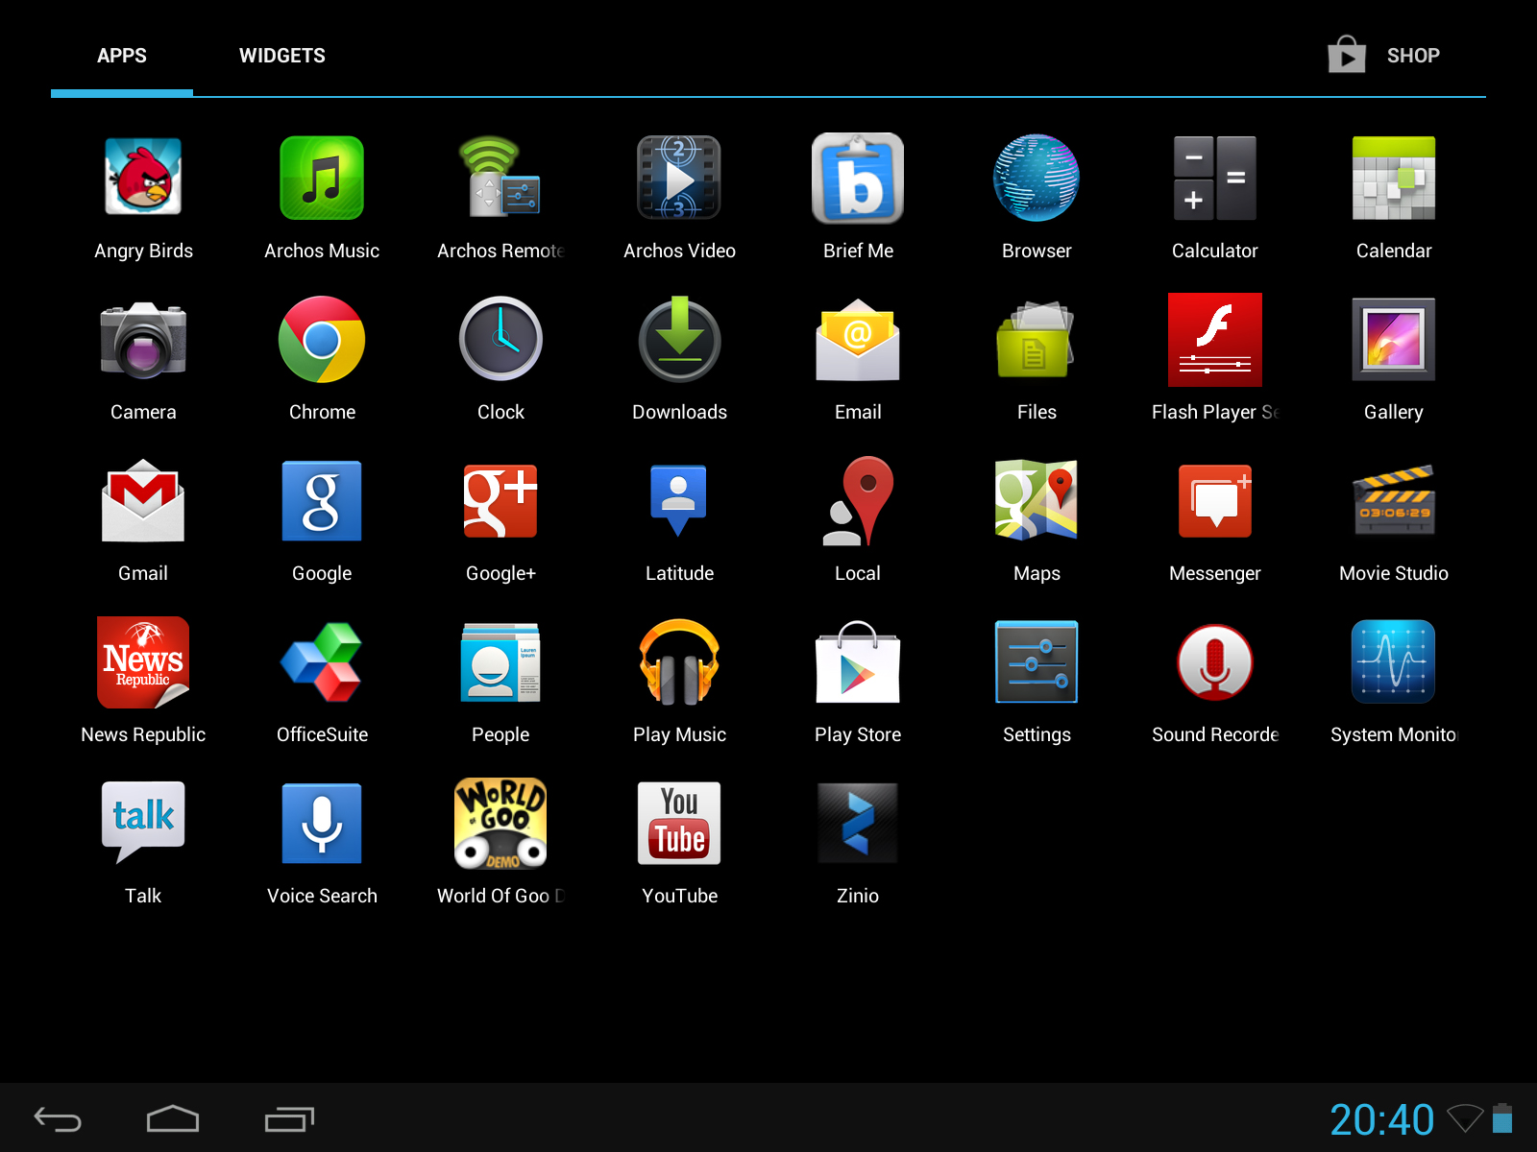Tap the Home navigation button
The image size is (1537, 1152).
coord(173,1119)
